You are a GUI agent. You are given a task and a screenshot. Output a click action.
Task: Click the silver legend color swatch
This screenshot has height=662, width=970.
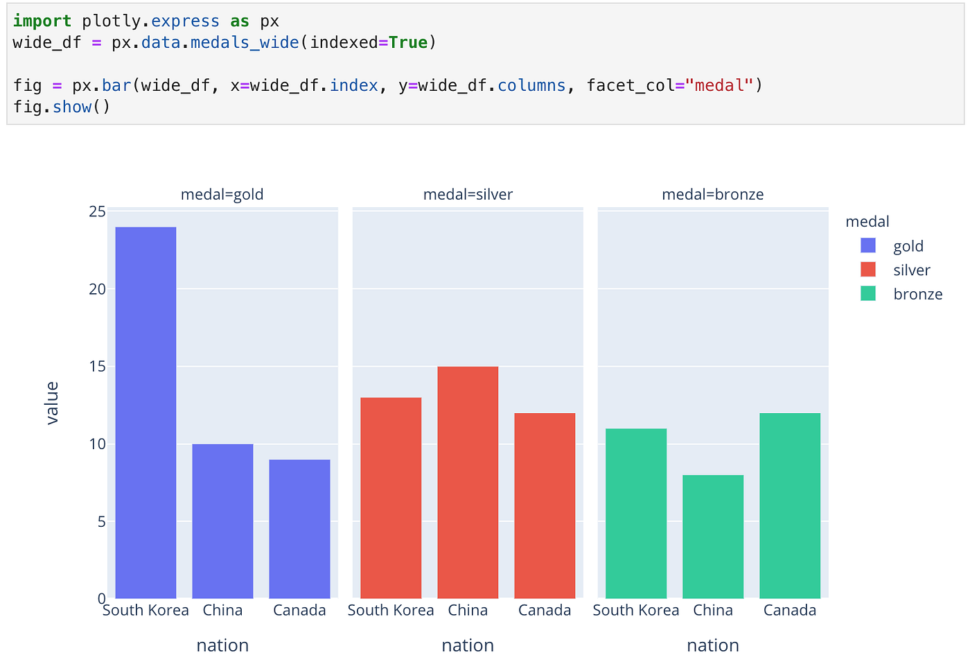click(867, 270)
